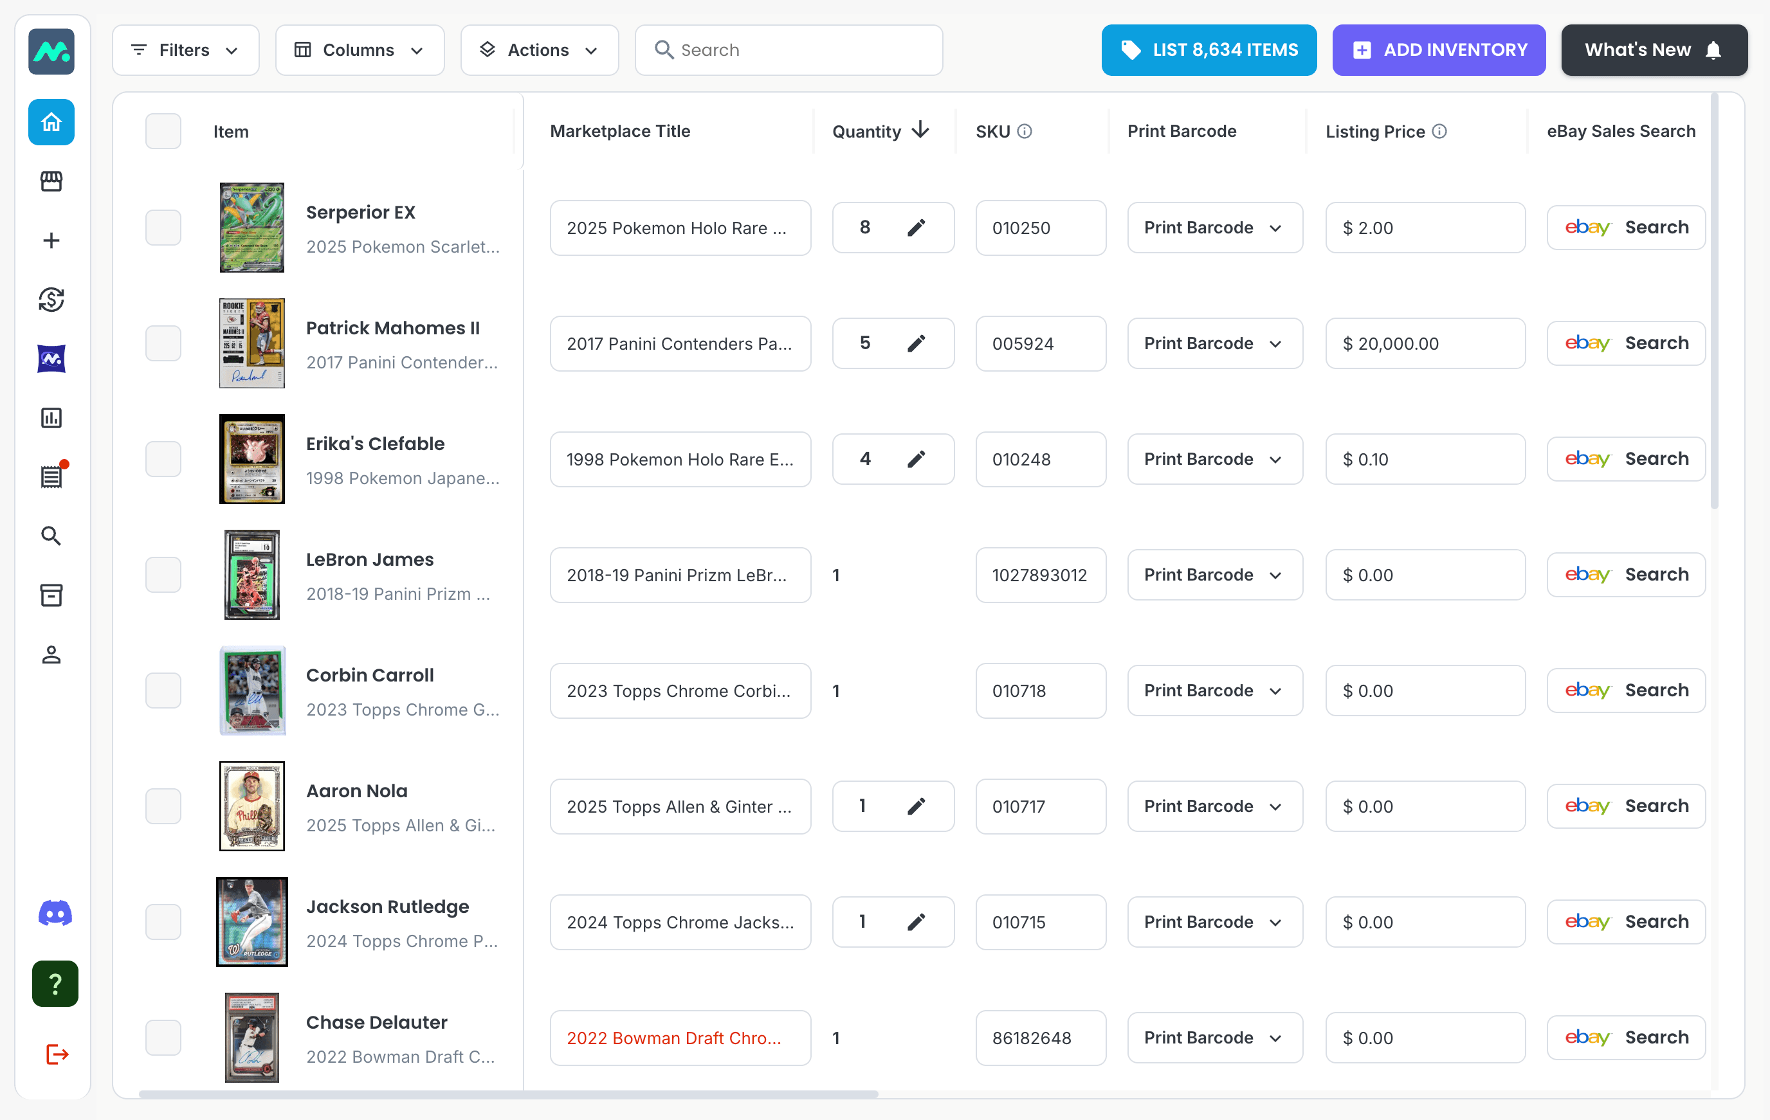
Task: Click the Listing Price info icon
Action: pyautogui.click(x=1440, y=132)
